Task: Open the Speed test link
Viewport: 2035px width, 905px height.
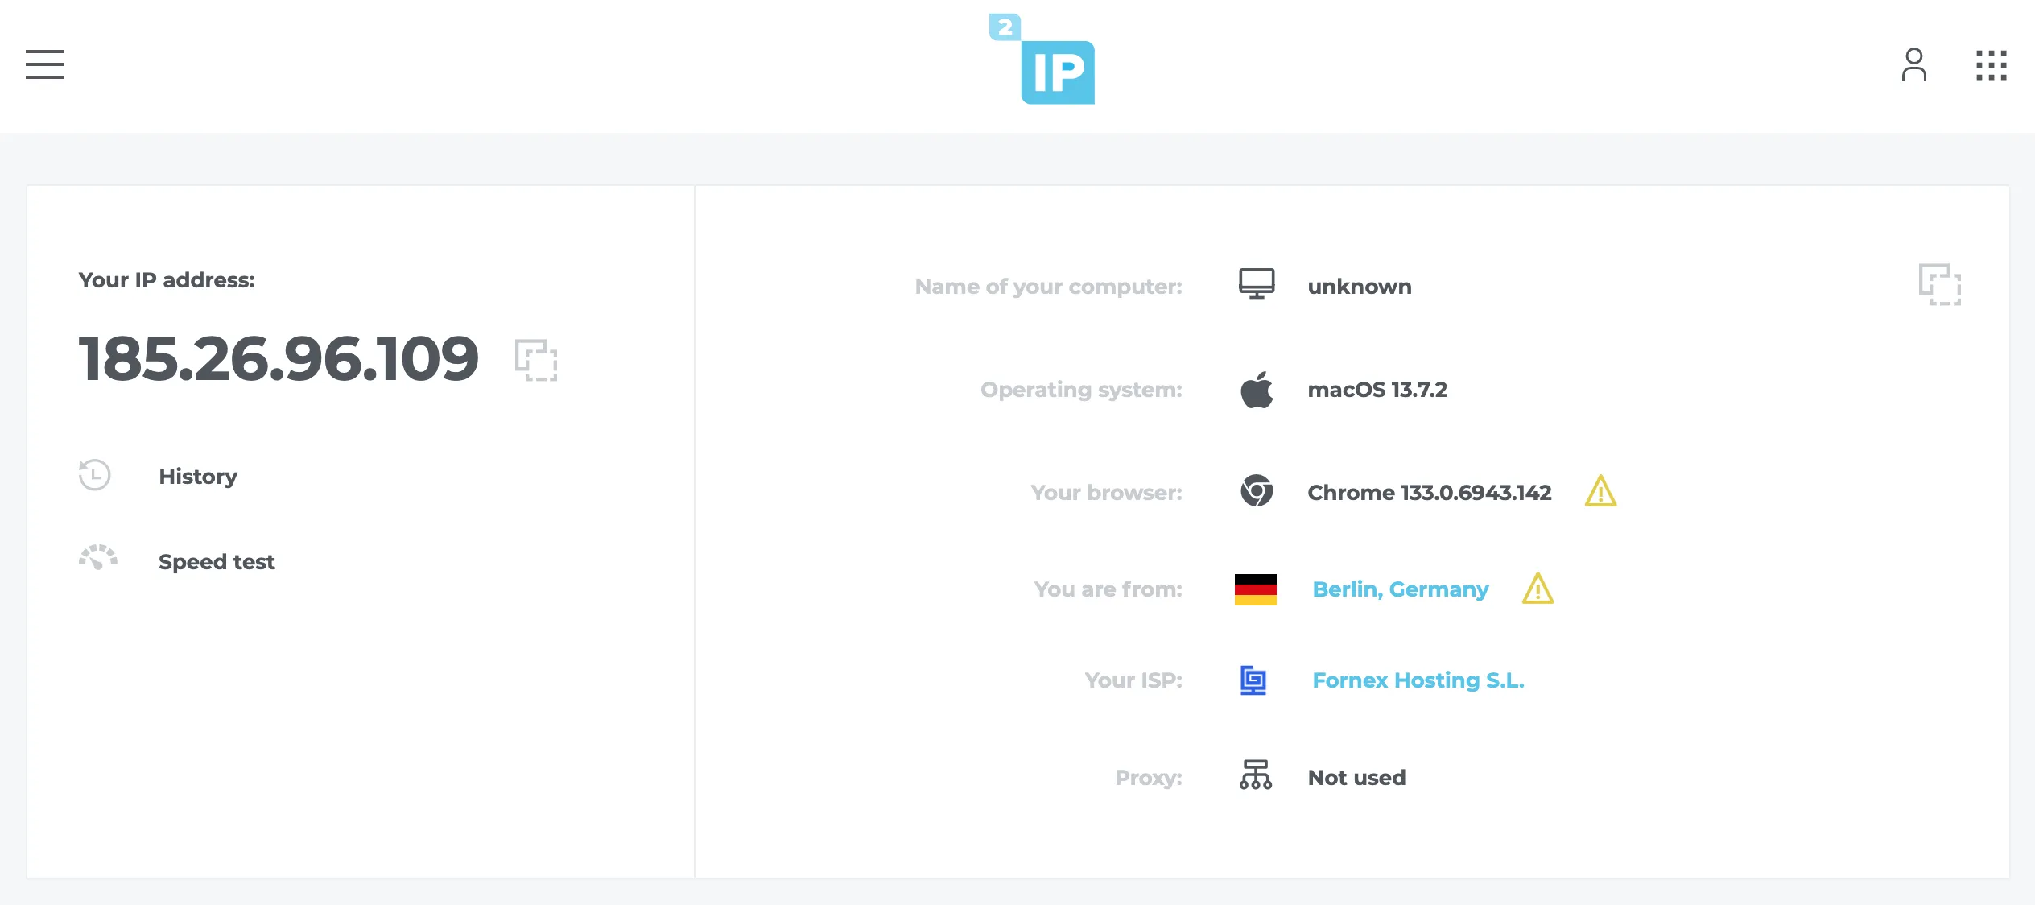Action: click(x=217, y=562)
